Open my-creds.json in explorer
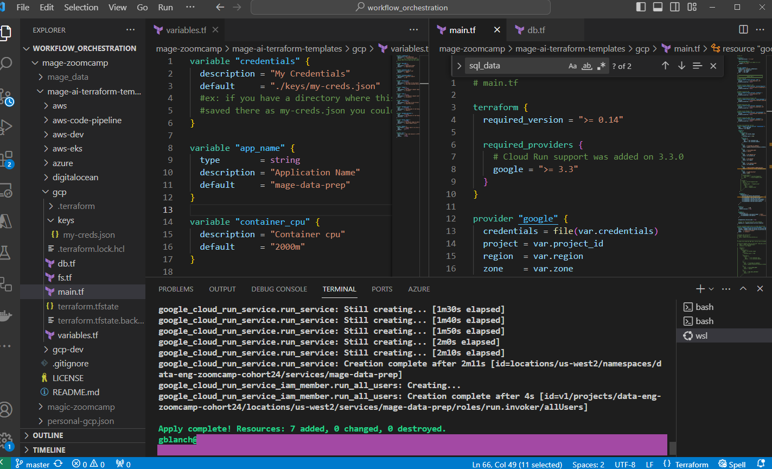 point(83,234)
